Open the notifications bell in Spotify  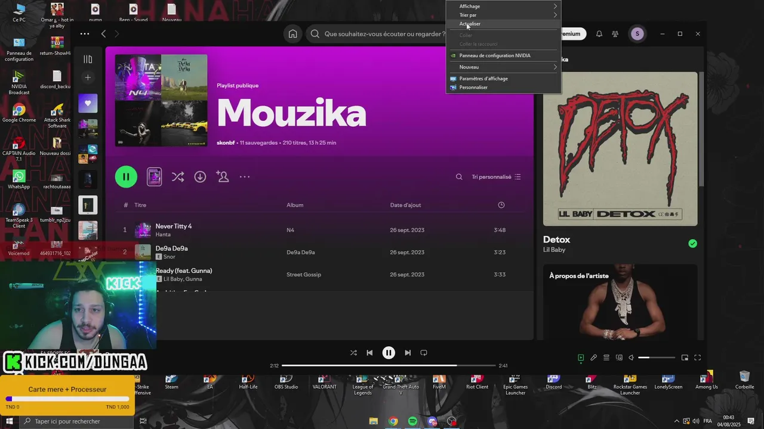coord(599,34)
